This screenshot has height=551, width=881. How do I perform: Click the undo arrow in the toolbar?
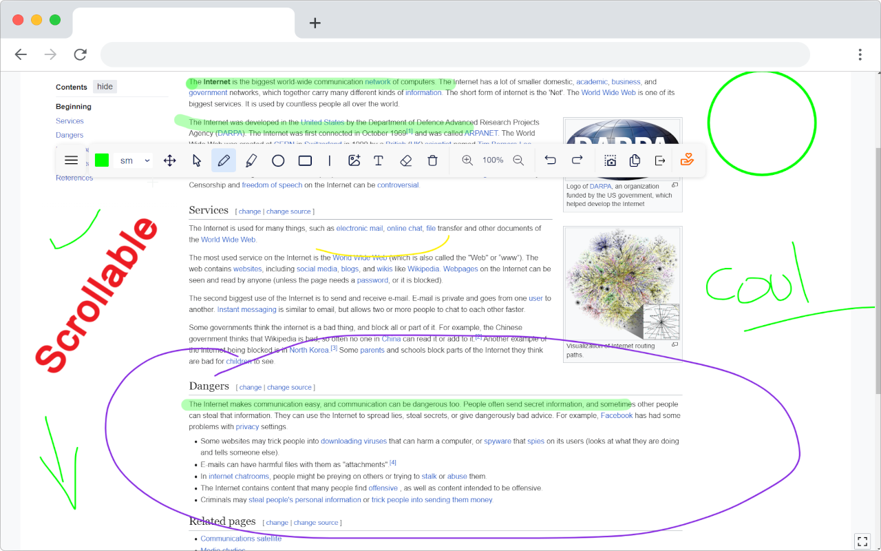(x=550, y=160)
